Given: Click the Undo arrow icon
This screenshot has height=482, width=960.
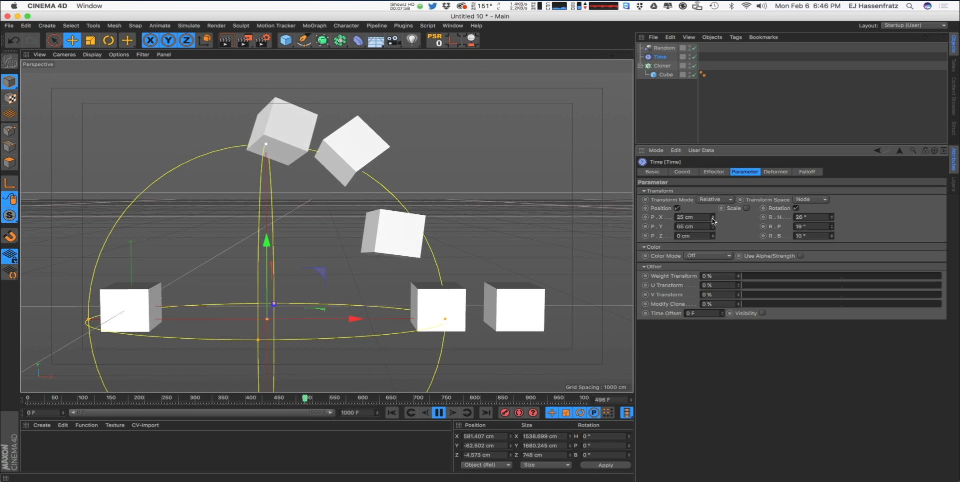Looking at the screenshot, I should 13,40.
